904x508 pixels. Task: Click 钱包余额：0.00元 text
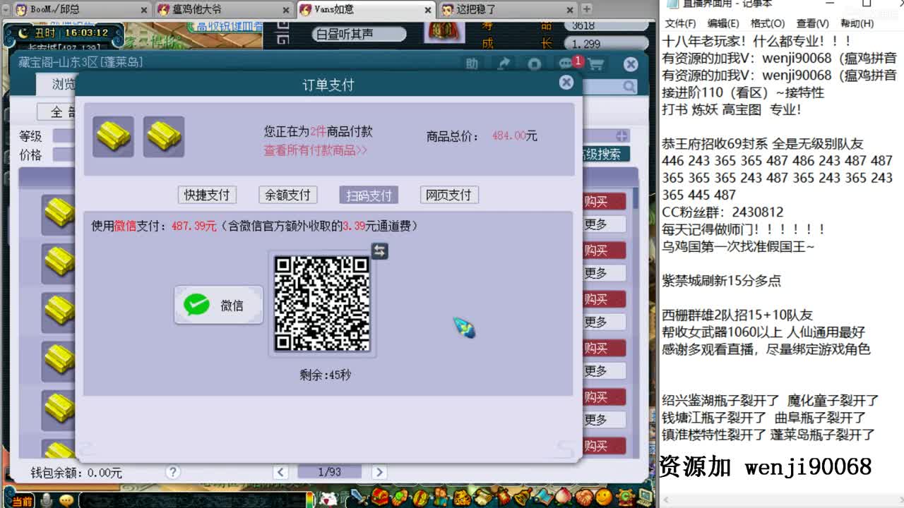click(76, 473)
